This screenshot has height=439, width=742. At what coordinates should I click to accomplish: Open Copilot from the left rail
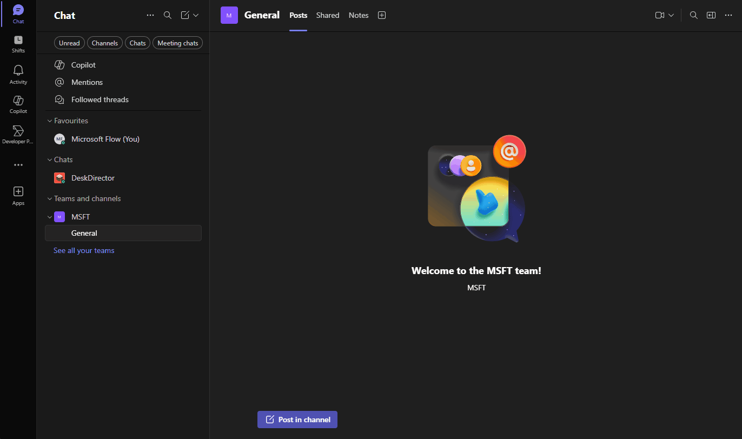18,104
